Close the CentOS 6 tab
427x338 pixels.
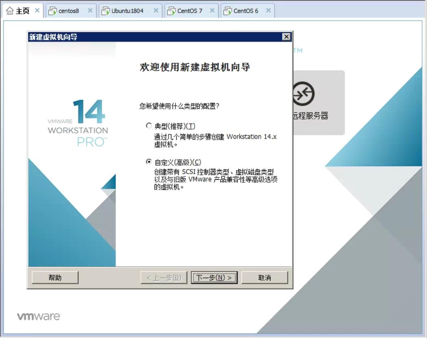(269, 10)
